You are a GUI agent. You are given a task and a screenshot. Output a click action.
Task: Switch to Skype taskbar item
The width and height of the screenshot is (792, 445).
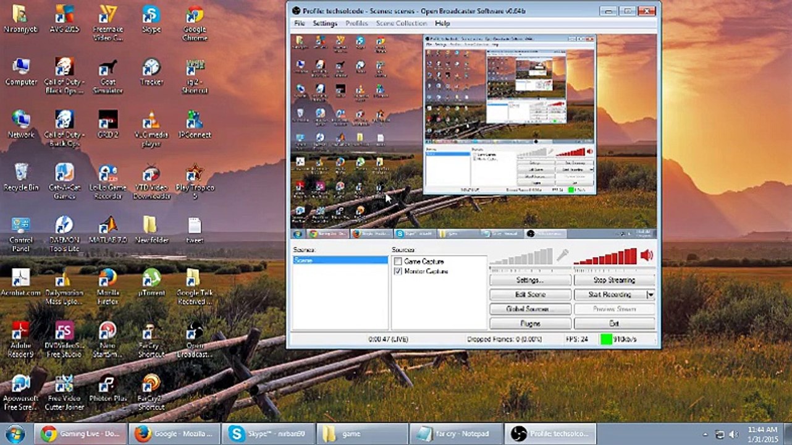point(268,434)
